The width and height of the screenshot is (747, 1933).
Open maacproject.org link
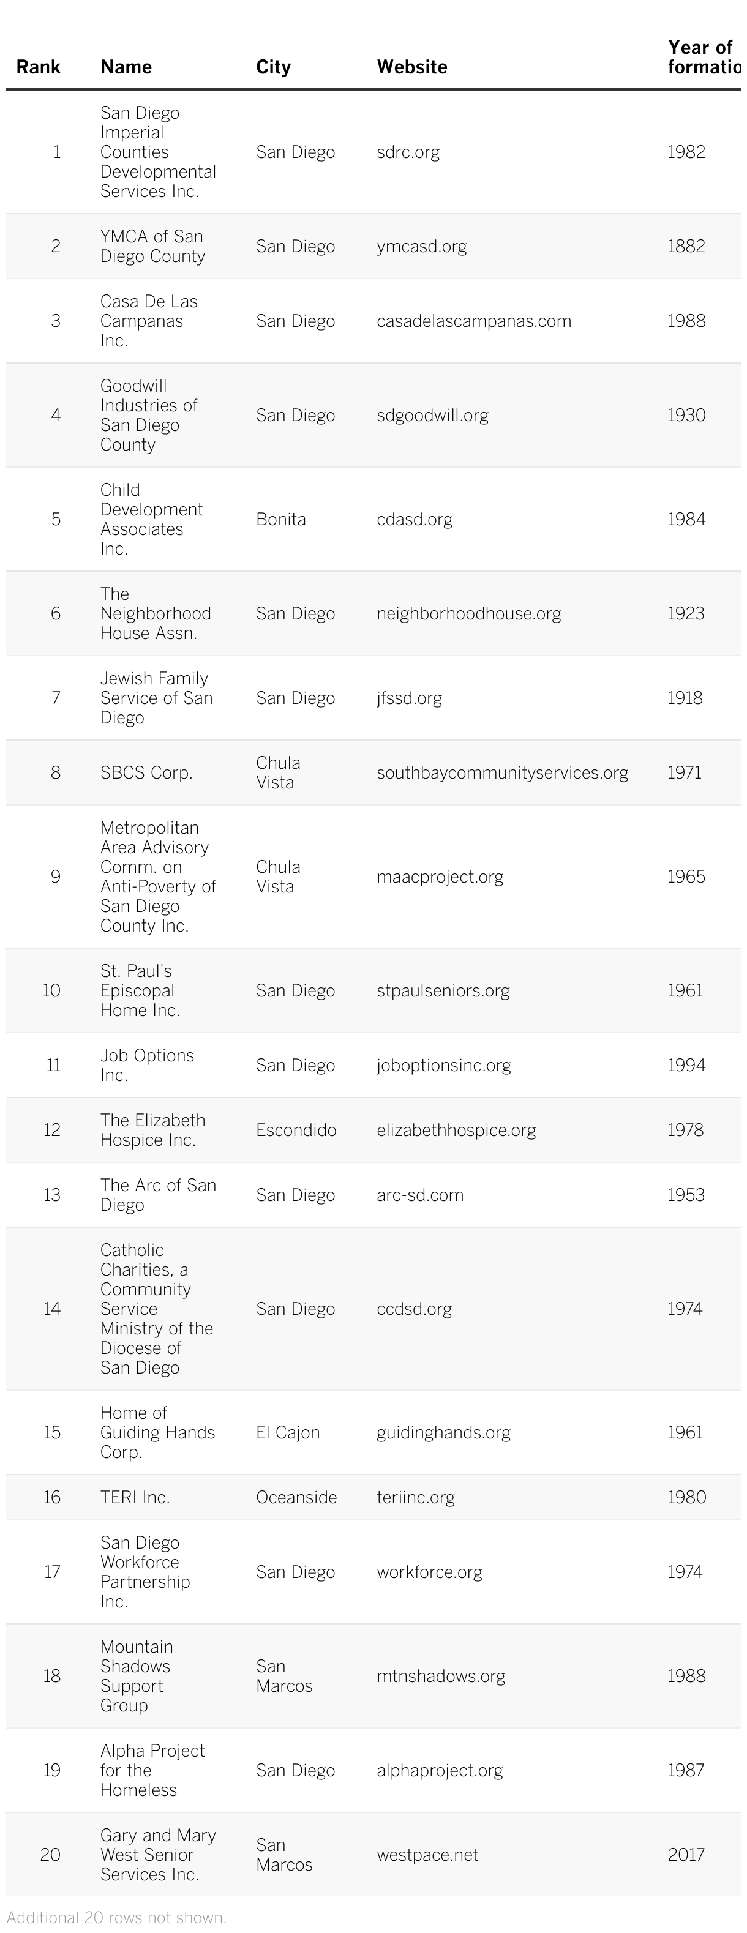pos(439,877)
